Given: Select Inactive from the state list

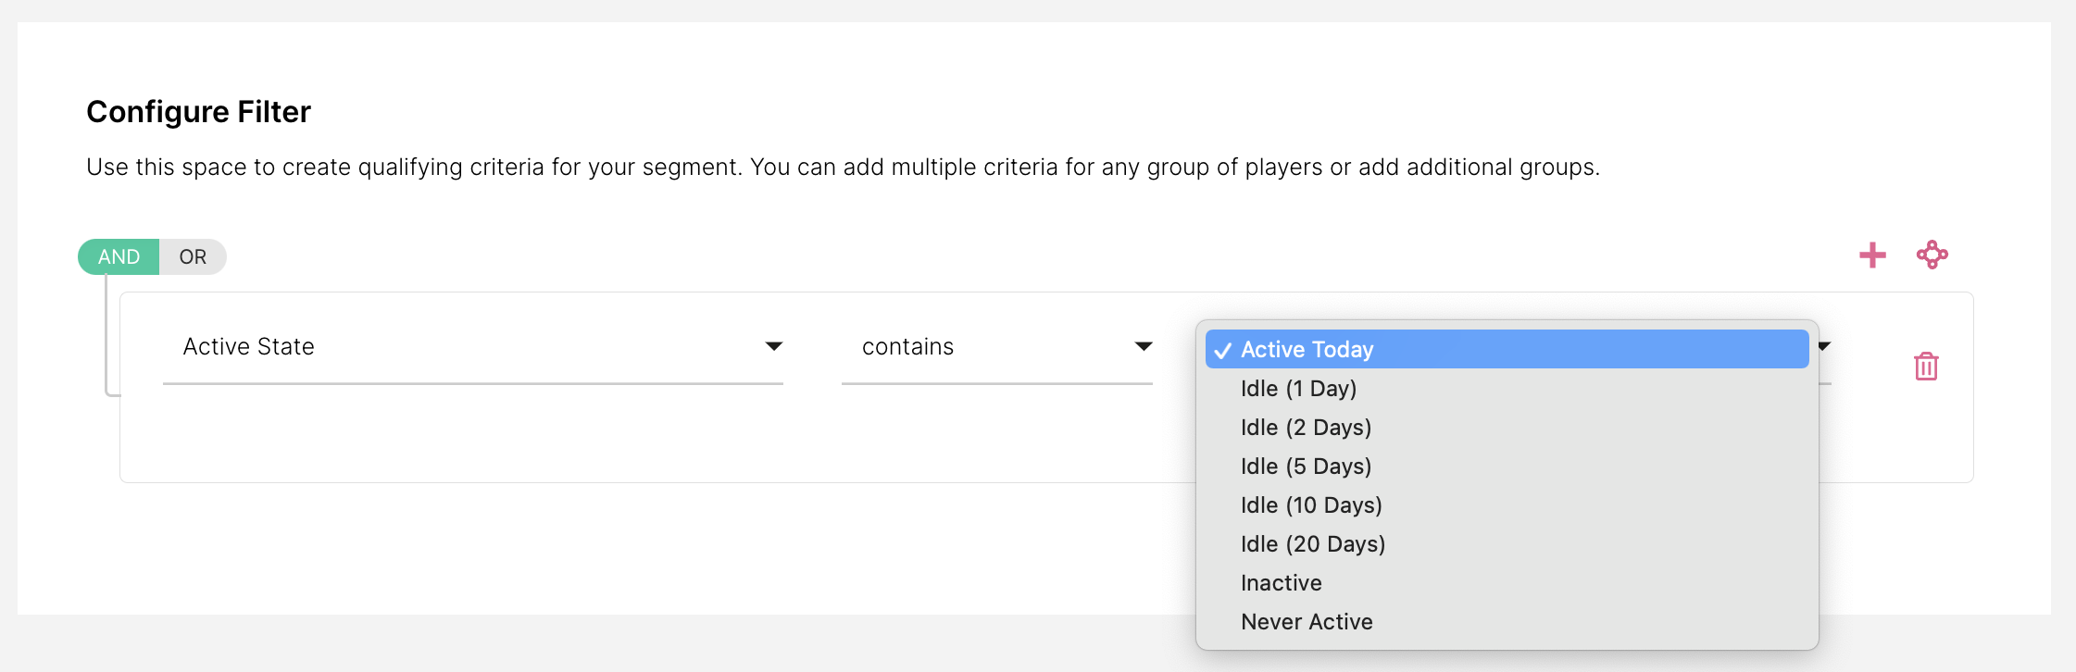Looking at the screenshot, I should 1282,583.
